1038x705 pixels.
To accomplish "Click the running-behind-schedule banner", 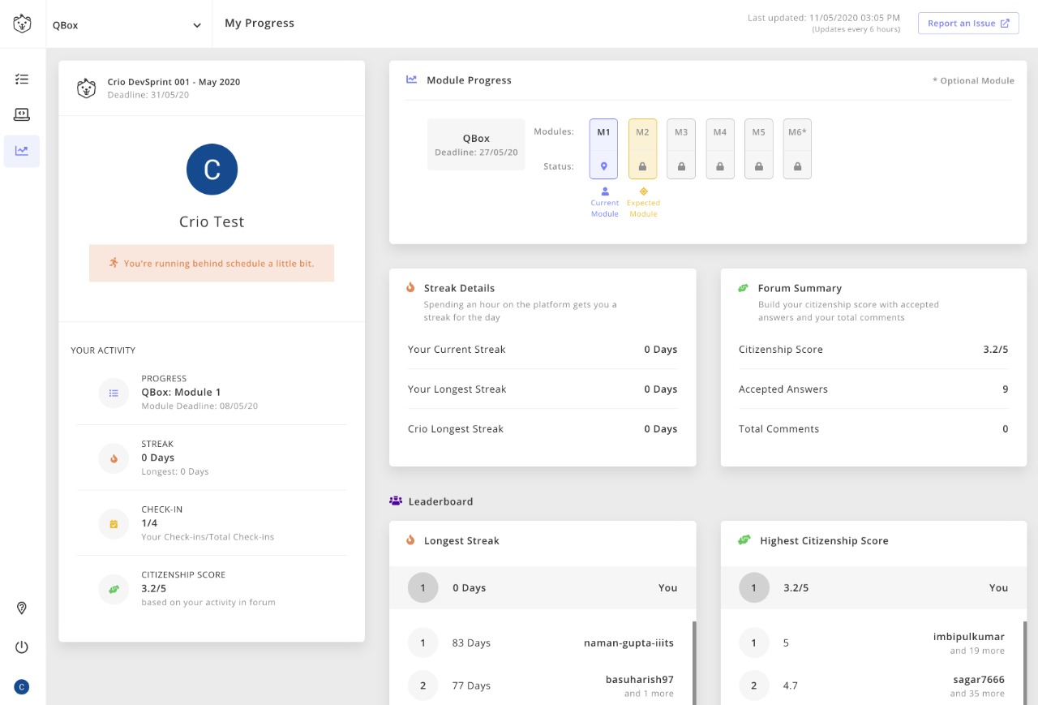I will coord(212,264).
